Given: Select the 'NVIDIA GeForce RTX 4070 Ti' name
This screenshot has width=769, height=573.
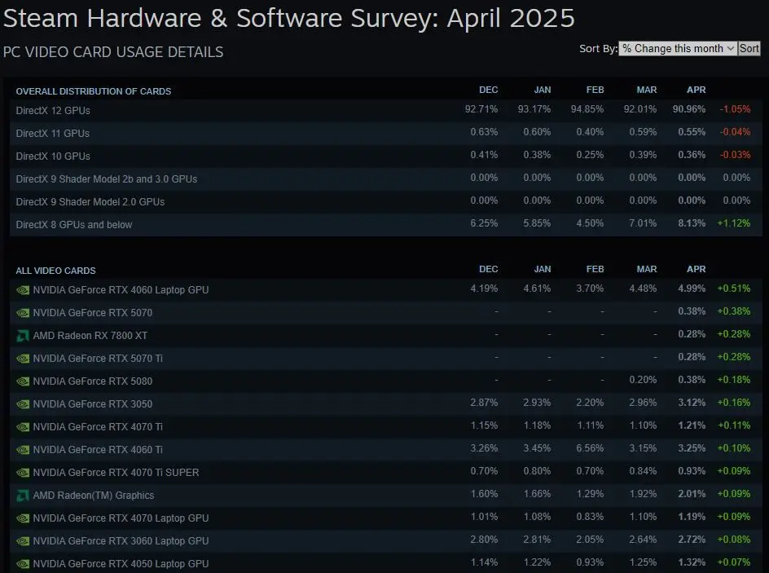Looking at the screenshot, I should [98, 427].
